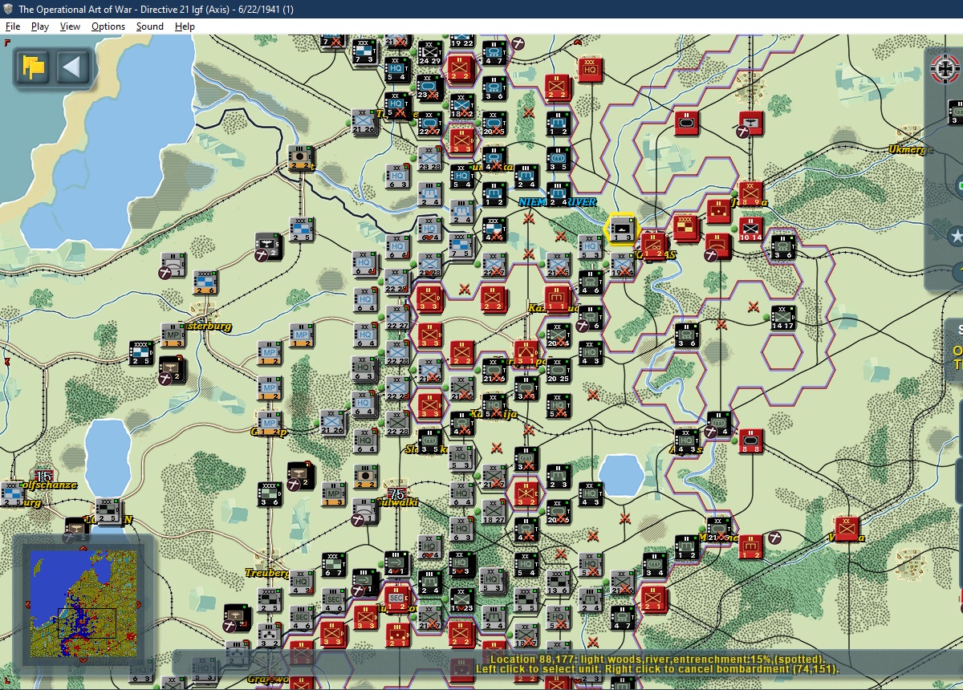This screenshot has width=963, height=690.
Task: Select the red XXX HQ unit
Action: click(590, 69)
